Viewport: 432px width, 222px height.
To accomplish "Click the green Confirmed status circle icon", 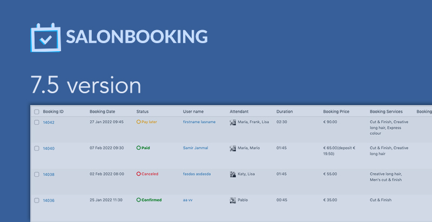I will click(x=139, y=200).
